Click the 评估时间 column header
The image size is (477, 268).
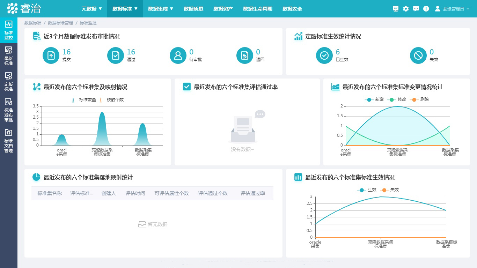[135, 193]
